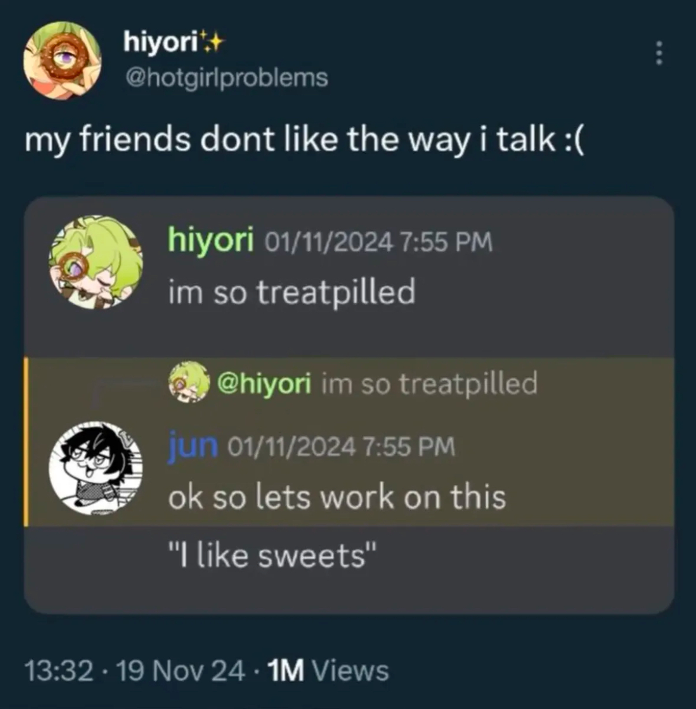Viewport: 696px width, 709px height.
Task: Open the 1M Views count
Action: pyautogui.click(x=329, y=670)
